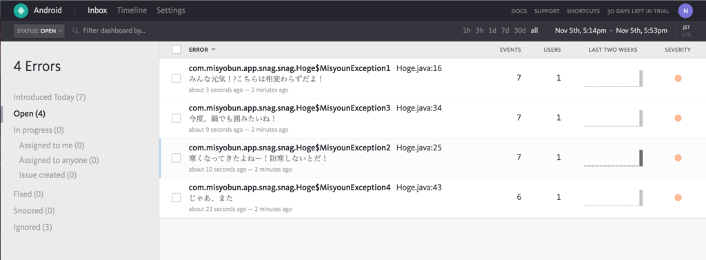
Task: Click 30 DAYS LEFT IN TRIAL
Action: click(638, 11)
